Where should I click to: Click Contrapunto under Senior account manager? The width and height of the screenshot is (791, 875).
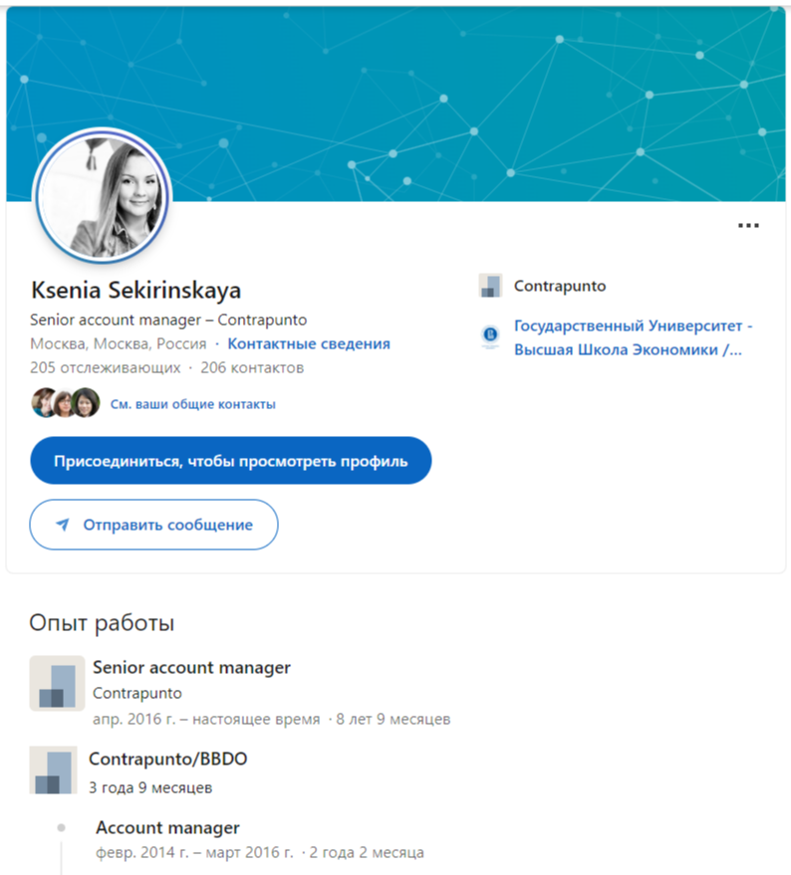coord(137,693)
